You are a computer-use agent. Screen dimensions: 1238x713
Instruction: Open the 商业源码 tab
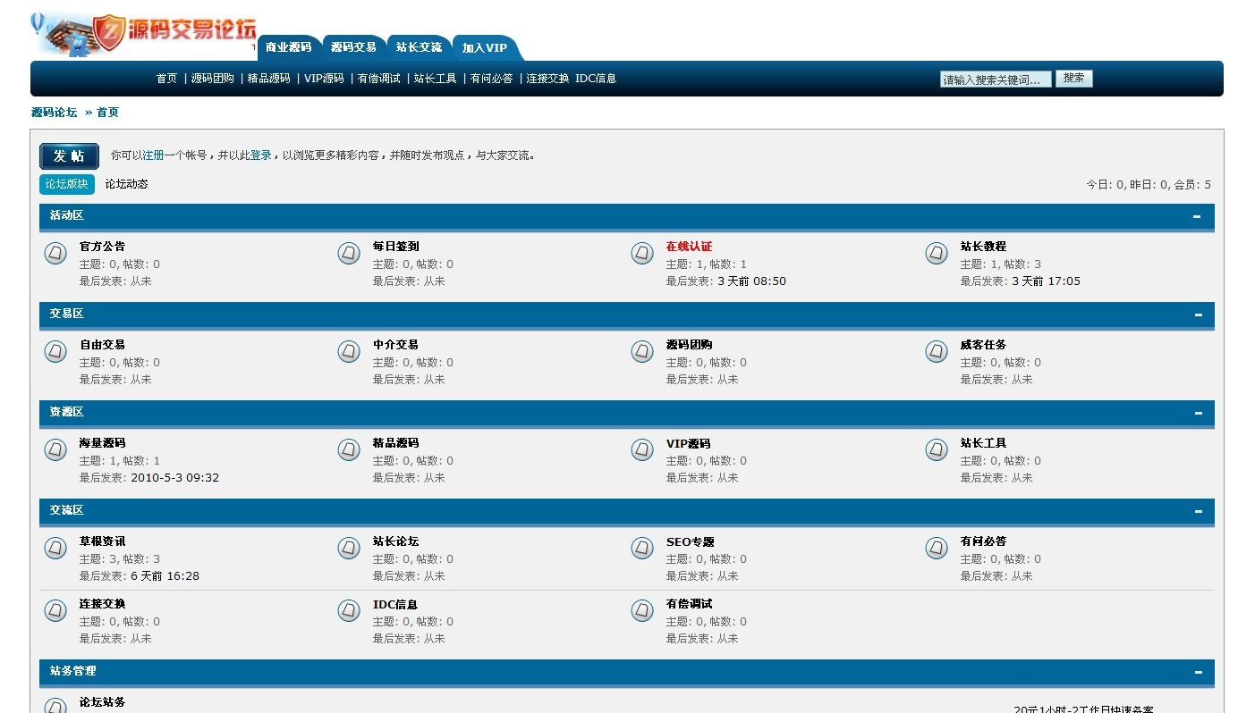[288, 47]
